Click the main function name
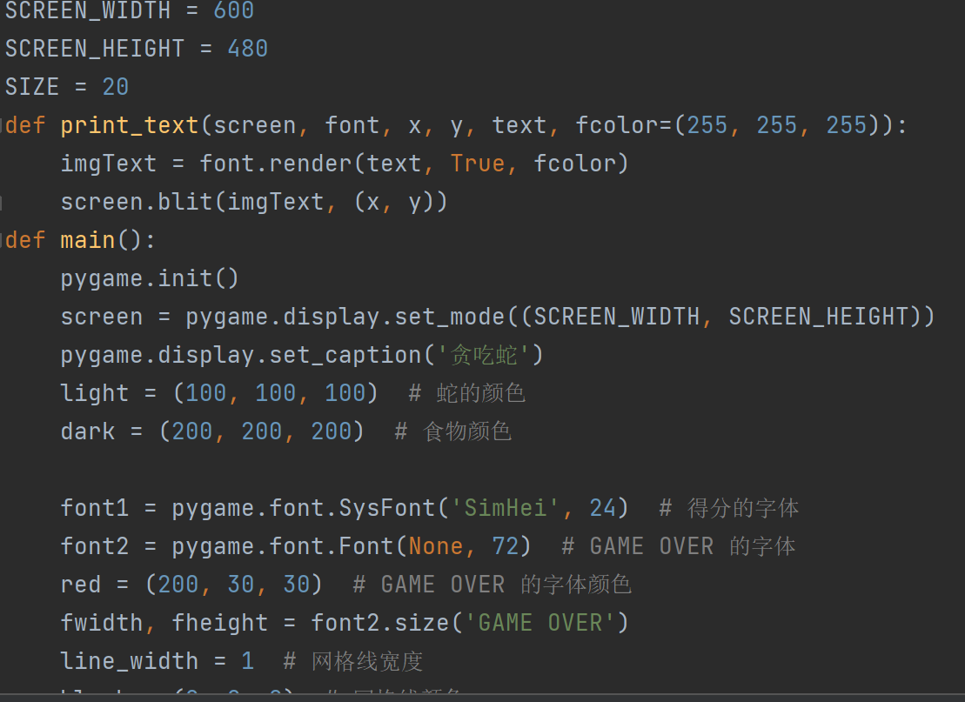965x702 pixels. pyautogui.click(x=88, y=240)
